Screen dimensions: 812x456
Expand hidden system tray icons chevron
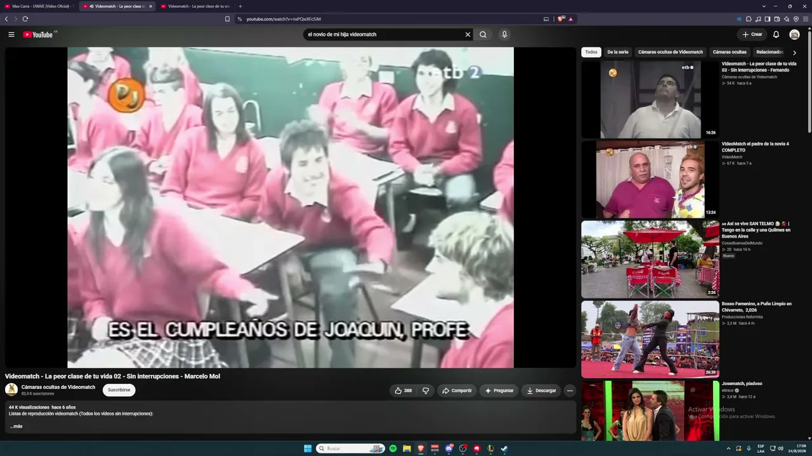point(728,448)
